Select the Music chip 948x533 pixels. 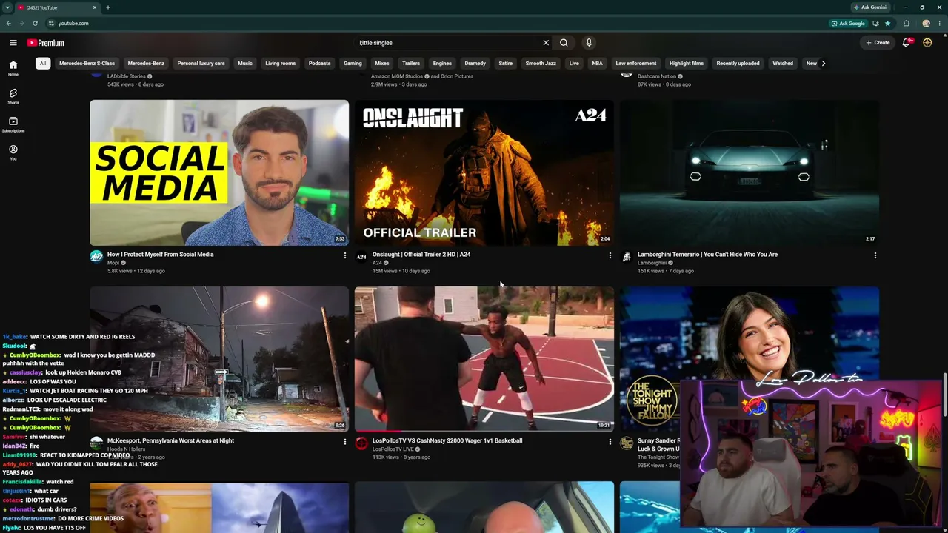coord(245,64)
